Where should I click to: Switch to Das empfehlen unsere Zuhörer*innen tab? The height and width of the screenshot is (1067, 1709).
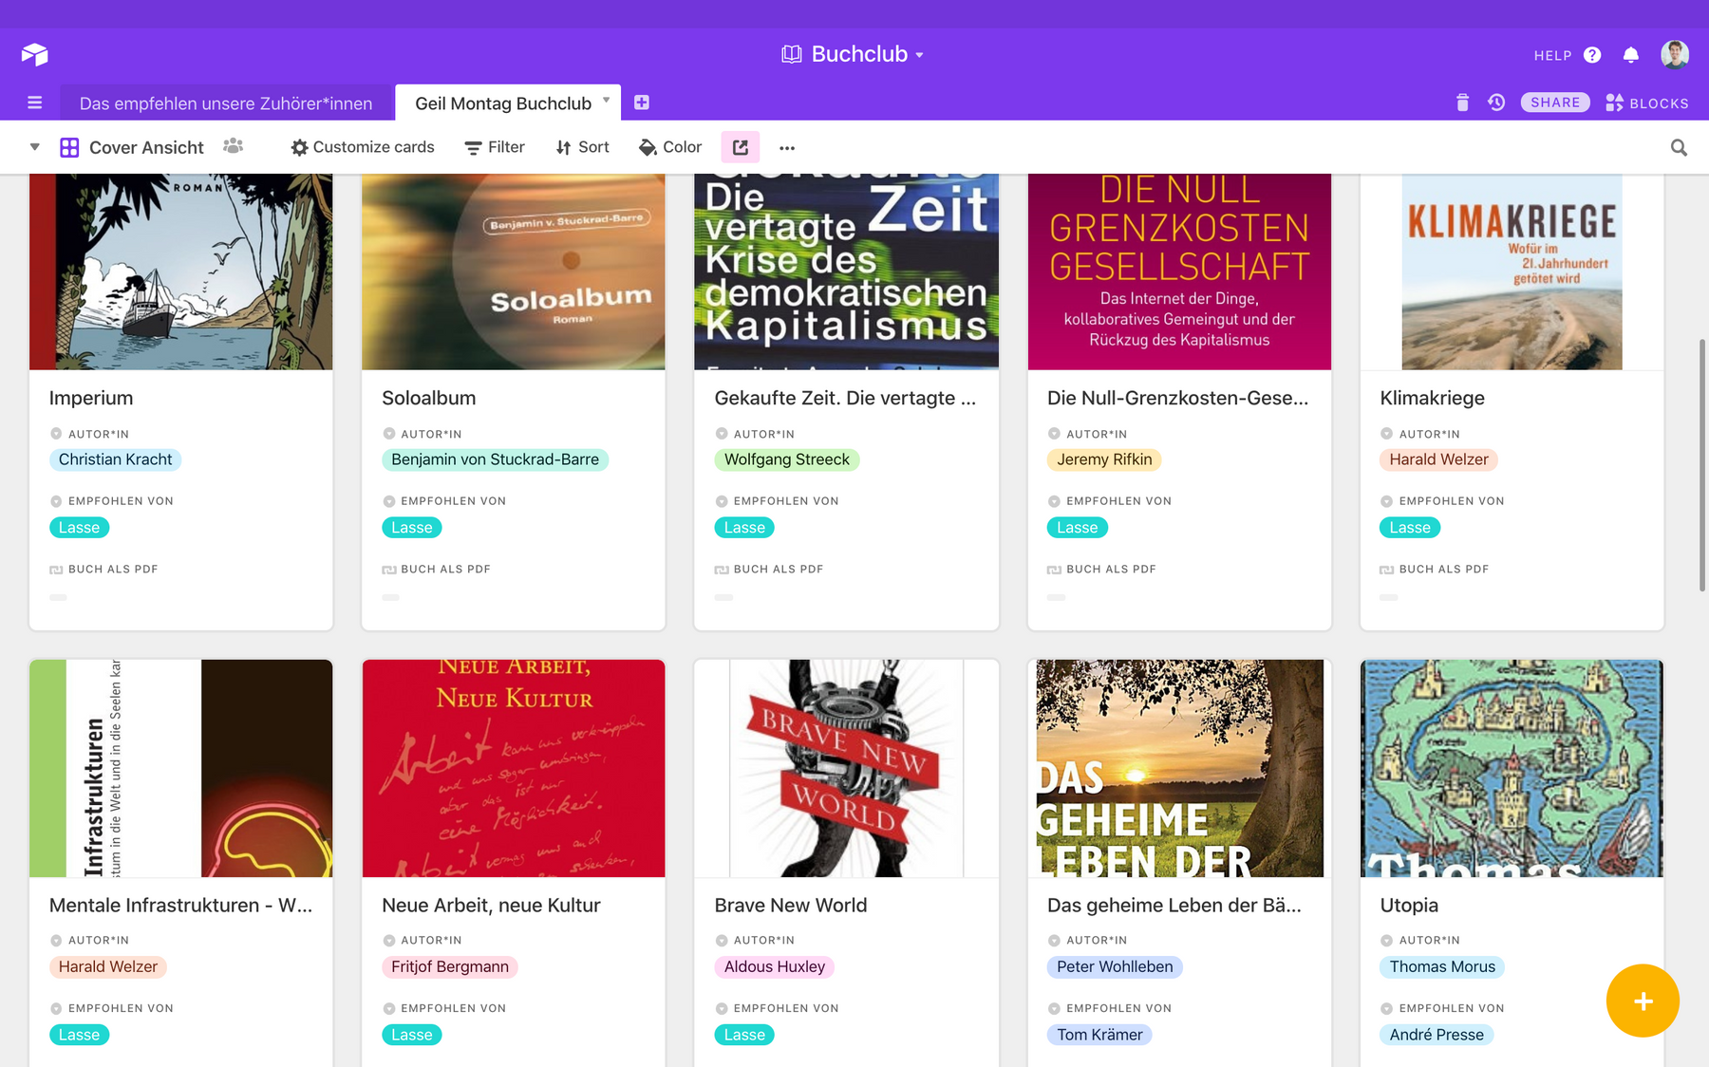pos(226,103)
